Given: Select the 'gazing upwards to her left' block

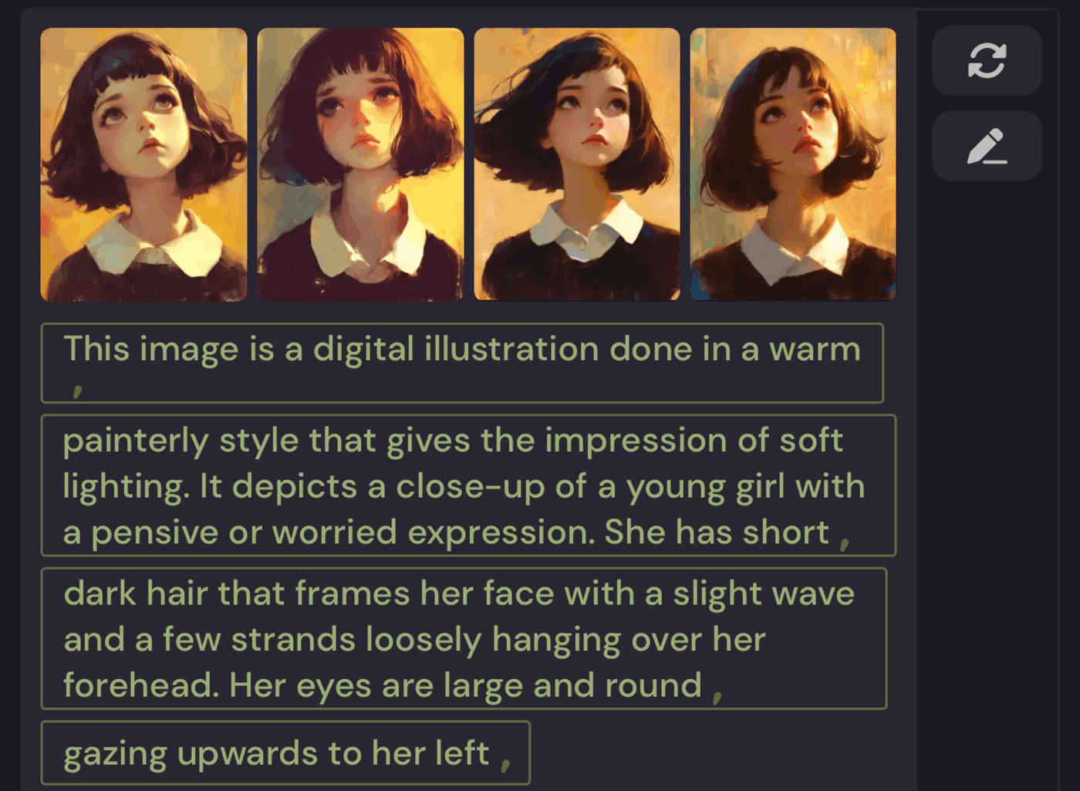Looking at the screenshot, I should (285, 752).
